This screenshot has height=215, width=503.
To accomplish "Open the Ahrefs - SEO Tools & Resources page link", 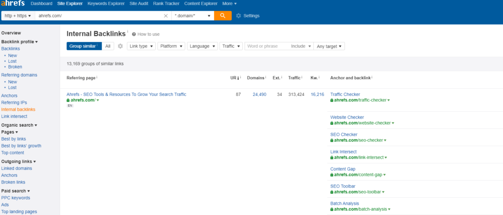I will pos(126,95).
